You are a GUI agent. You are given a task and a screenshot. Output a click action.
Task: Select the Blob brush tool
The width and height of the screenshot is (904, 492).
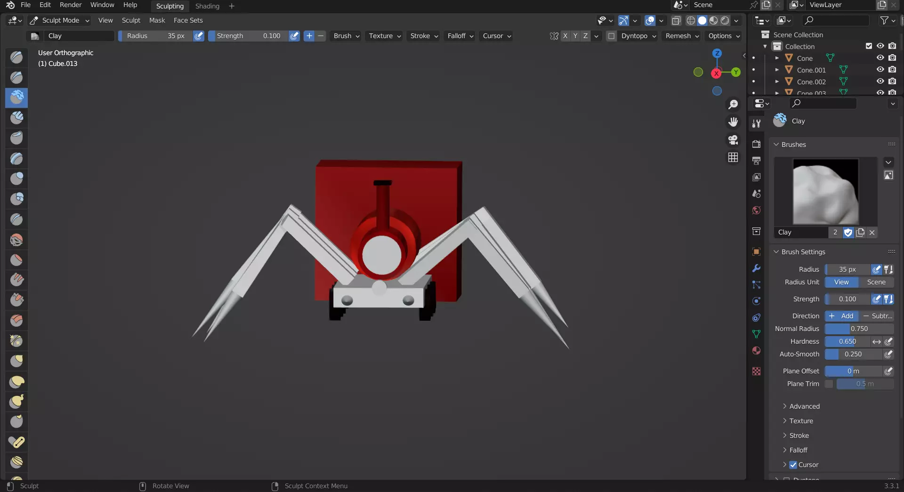[16, 199]
